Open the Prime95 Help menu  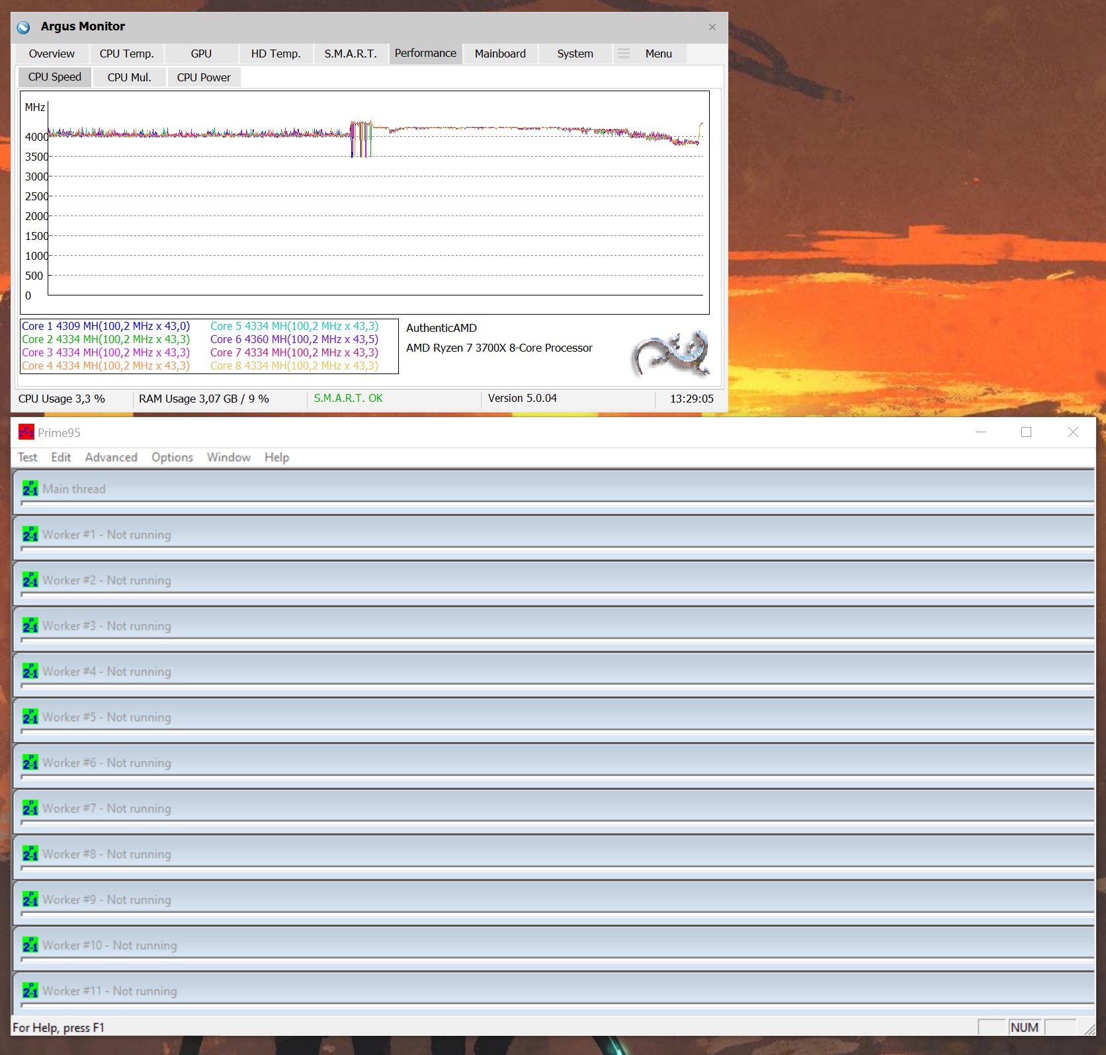(276, 457)
